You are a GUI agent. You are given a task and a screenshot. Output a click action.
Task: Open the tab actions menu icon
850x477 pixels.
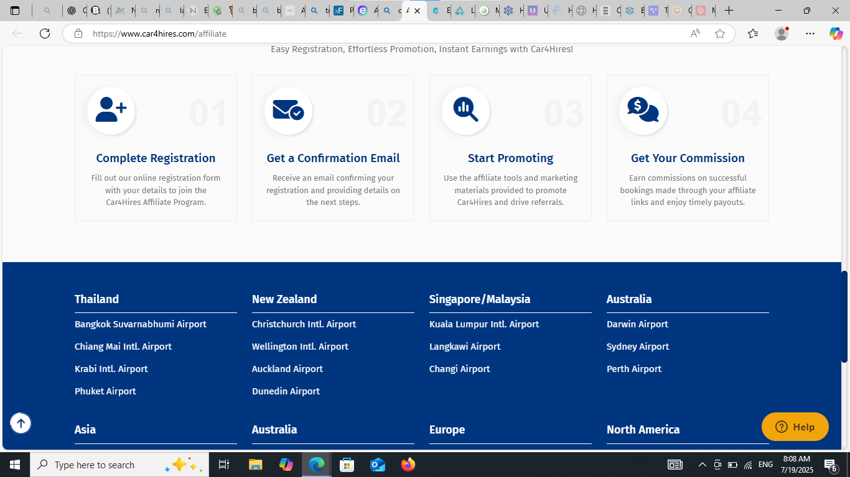coord(16,11)
